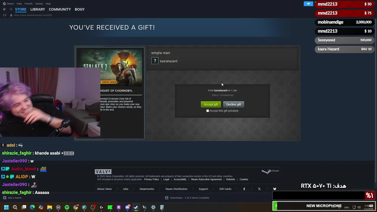Click the lock icon beside the URL

[x=11, y=15]
